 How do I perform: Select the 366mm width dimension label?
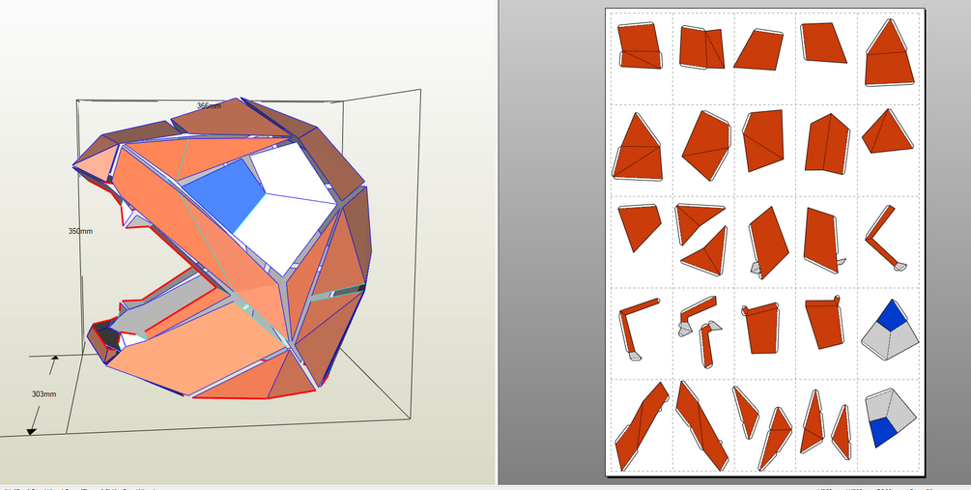point(209,106)
